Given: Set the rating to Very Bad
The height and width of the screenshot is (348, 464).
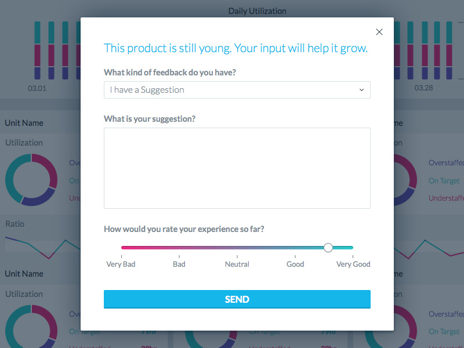Looking at the screenshot, I should coord(121,248).
